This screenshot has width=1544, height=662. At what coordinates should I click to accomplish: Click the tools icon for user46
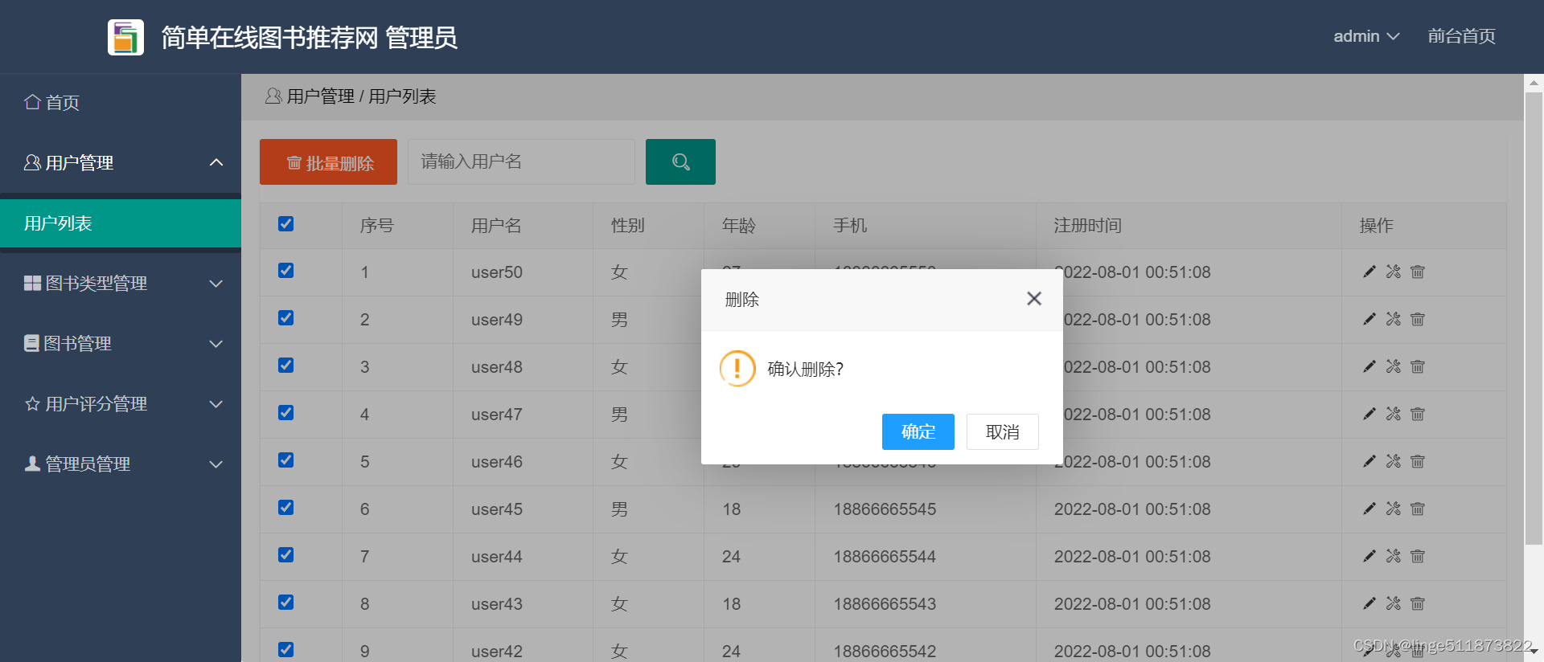point(1394,461)
